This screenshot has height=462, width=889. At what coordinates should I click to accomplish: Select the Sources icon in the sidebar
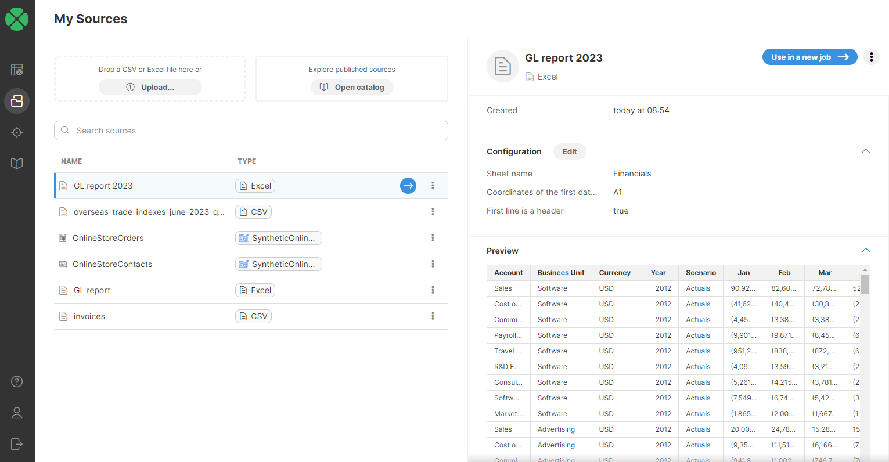click(x=17, y=101)
